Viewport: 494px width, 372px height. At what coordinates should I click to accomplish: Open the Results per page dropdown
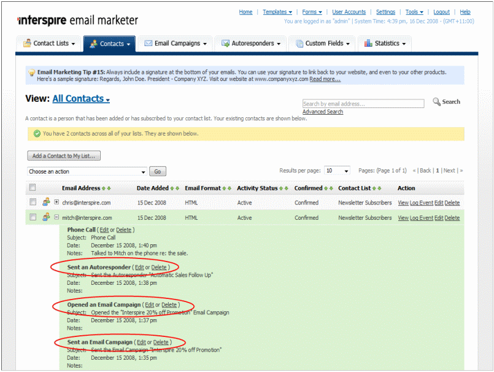click(337, 171)
